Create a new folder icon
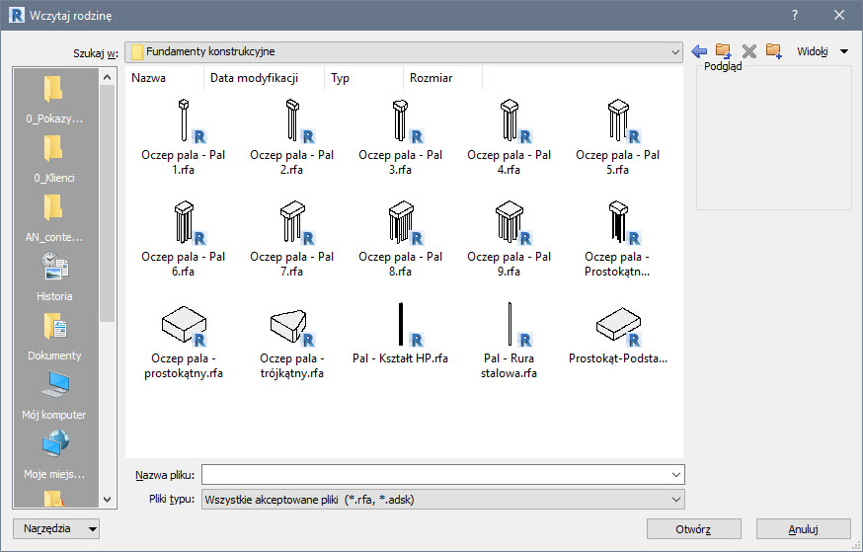Image resolution: width=863 pixels, height=552 pixels. [x=773, y=51]
